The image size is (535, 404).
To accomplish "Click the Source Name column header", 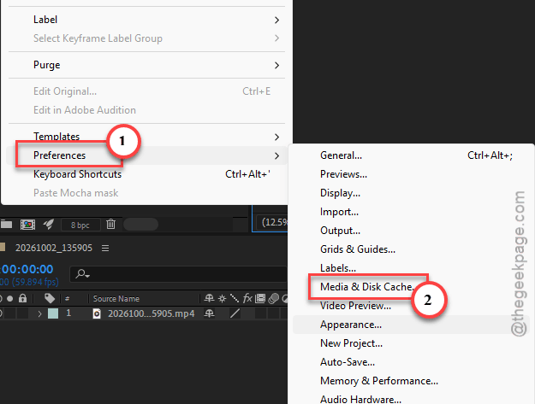I will click(x=116, y=299).
